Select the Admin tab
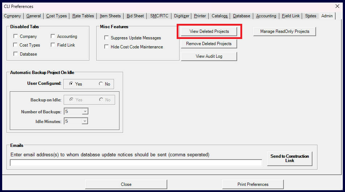 [327, 16]
